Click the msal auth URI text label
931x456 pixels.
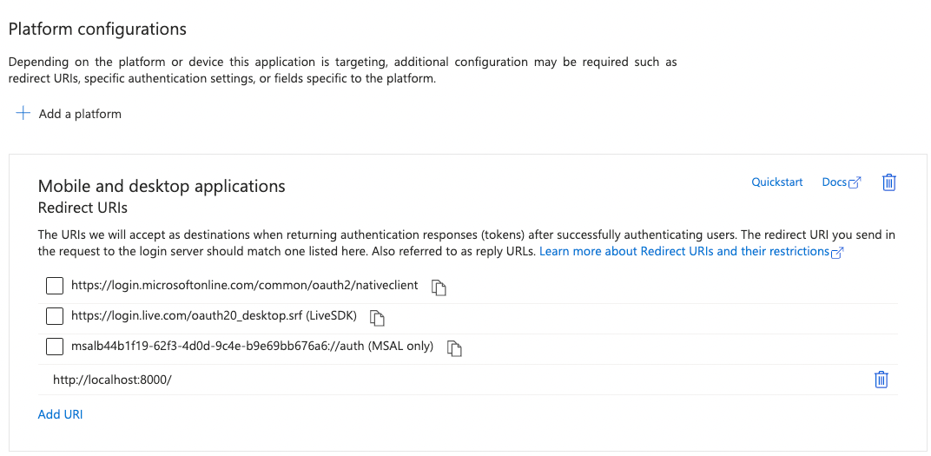pos(252,346)
